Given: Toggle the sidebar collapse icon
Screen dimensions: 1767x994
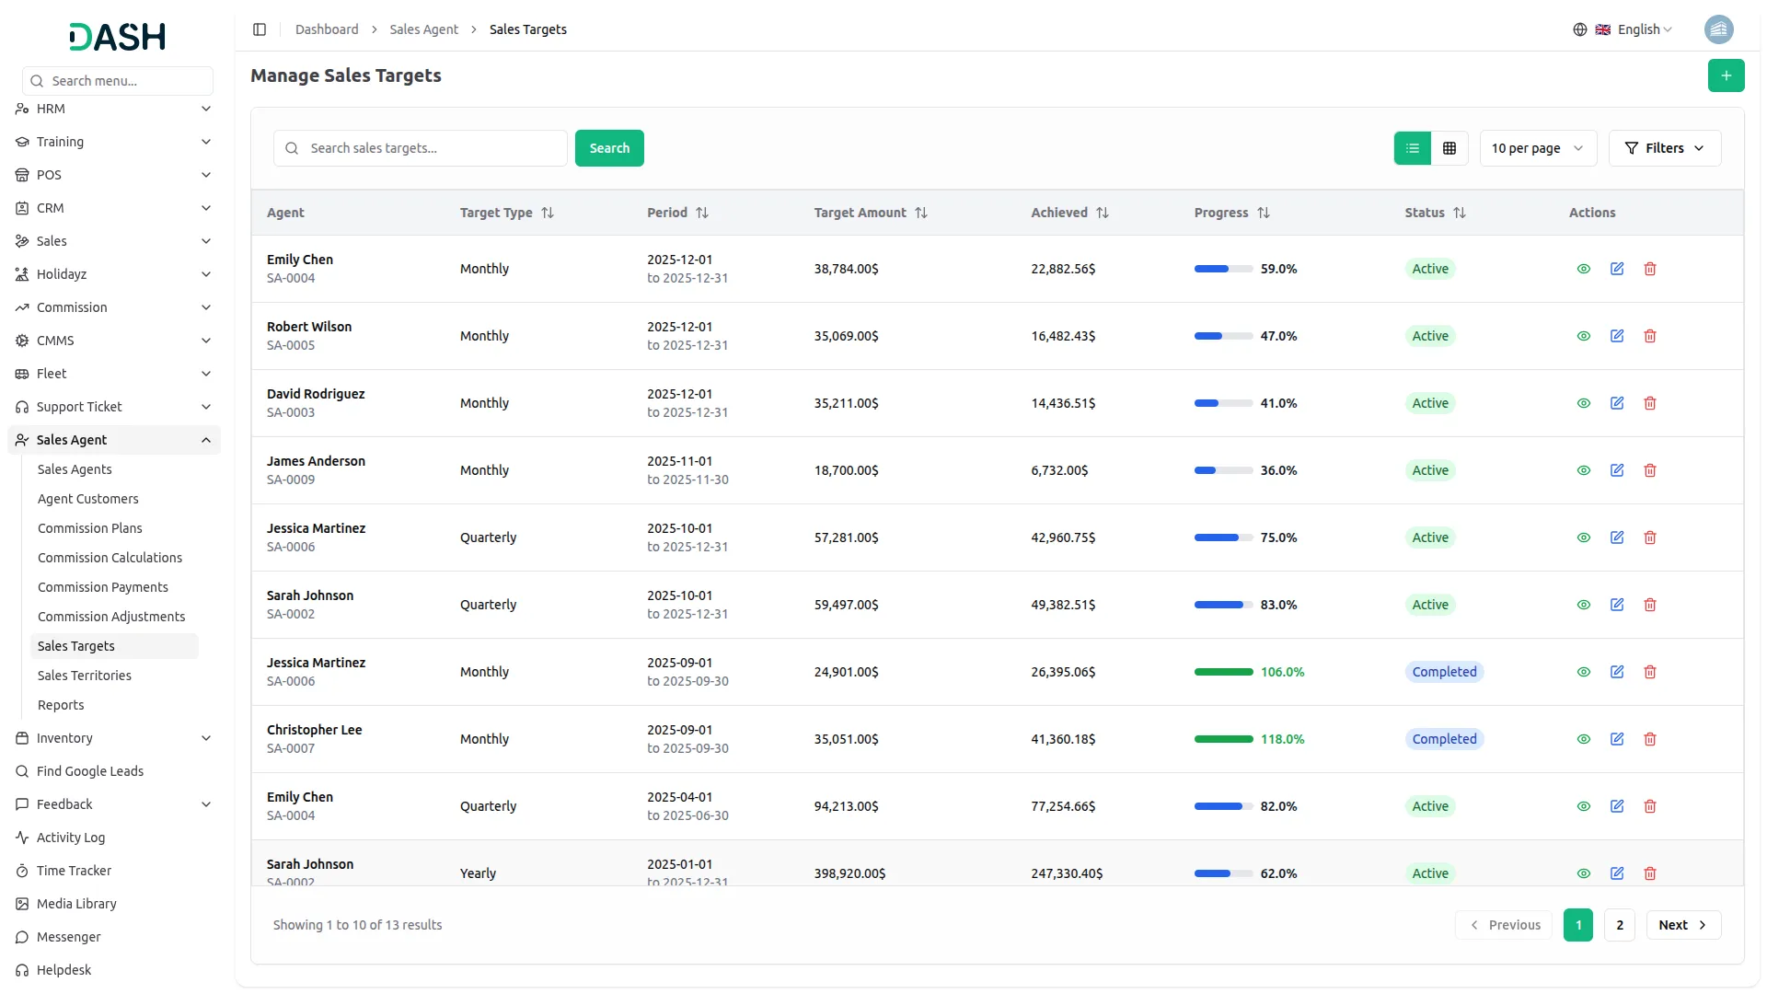Looking at the screenshot, I should point(260,29).
